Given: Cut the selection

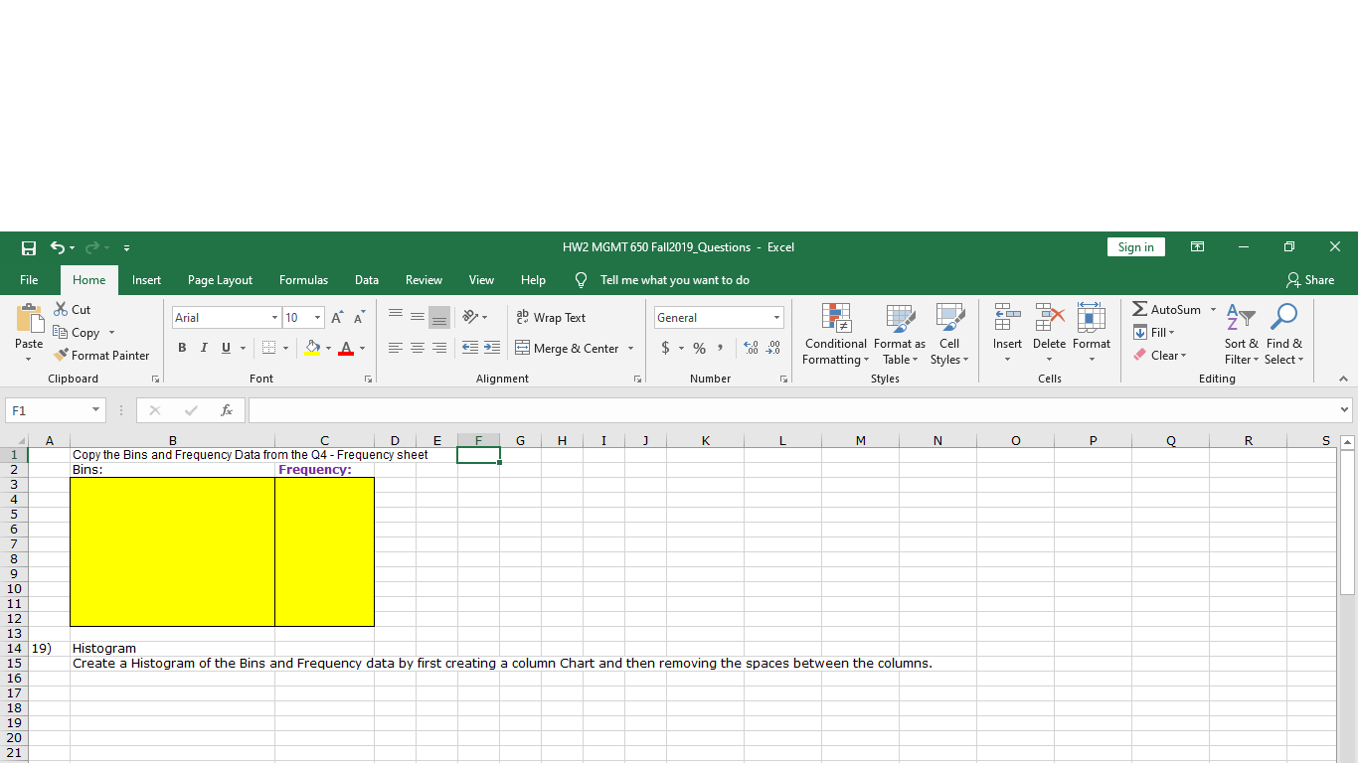Looking at the screenshot, I should pos(72,310).
